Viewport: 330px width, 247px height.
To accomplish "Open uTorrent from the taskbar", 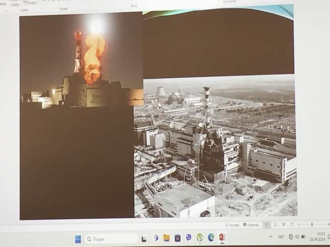I will 200,237.
